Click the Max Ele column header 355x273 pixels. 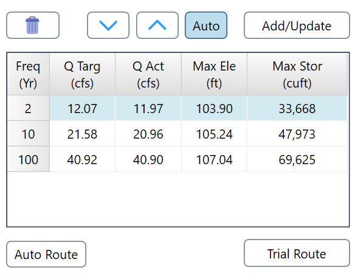pyautogui.click(x=214, y=74)
